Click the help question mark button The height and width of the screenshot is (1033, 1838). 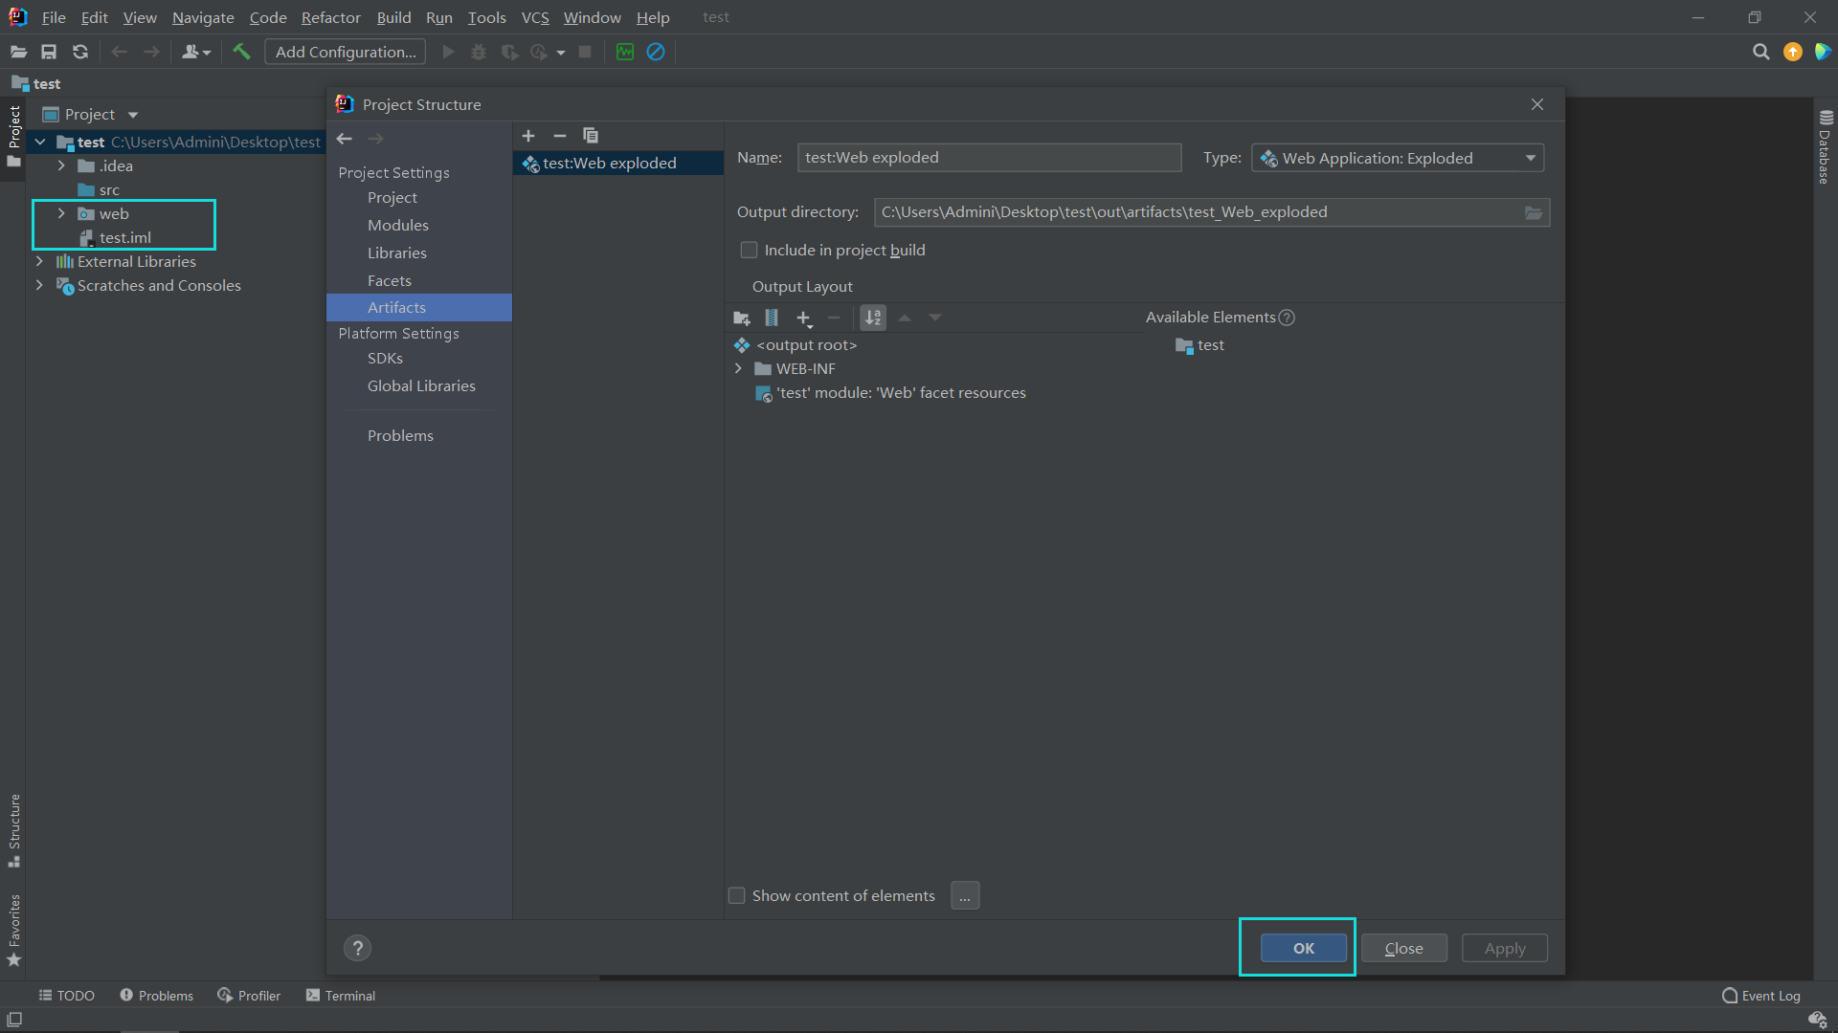(x=358, y=948)
